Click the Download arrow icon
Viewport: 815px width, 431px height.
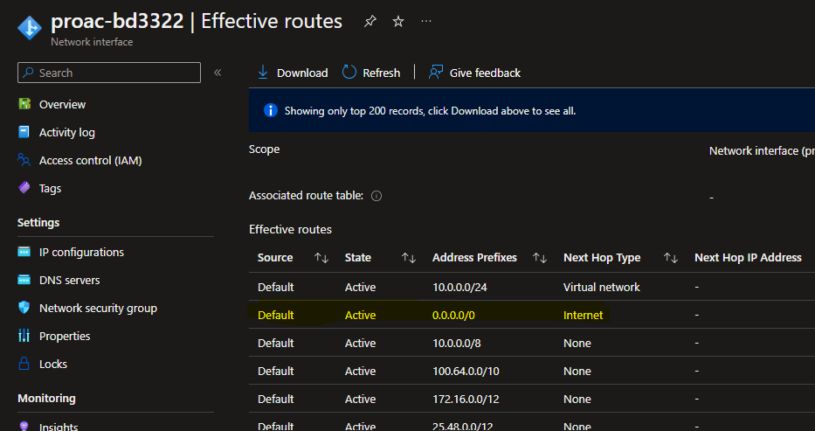click(x=263, y=73)
